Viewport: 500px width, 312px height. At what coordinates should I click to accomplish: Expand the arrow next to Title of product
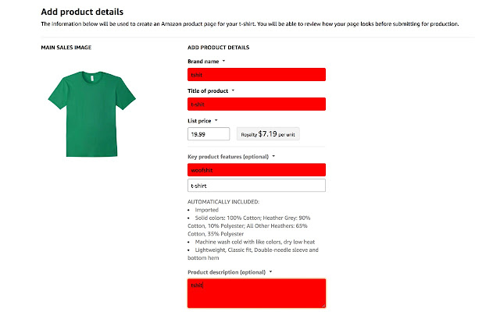coord(233,90)
